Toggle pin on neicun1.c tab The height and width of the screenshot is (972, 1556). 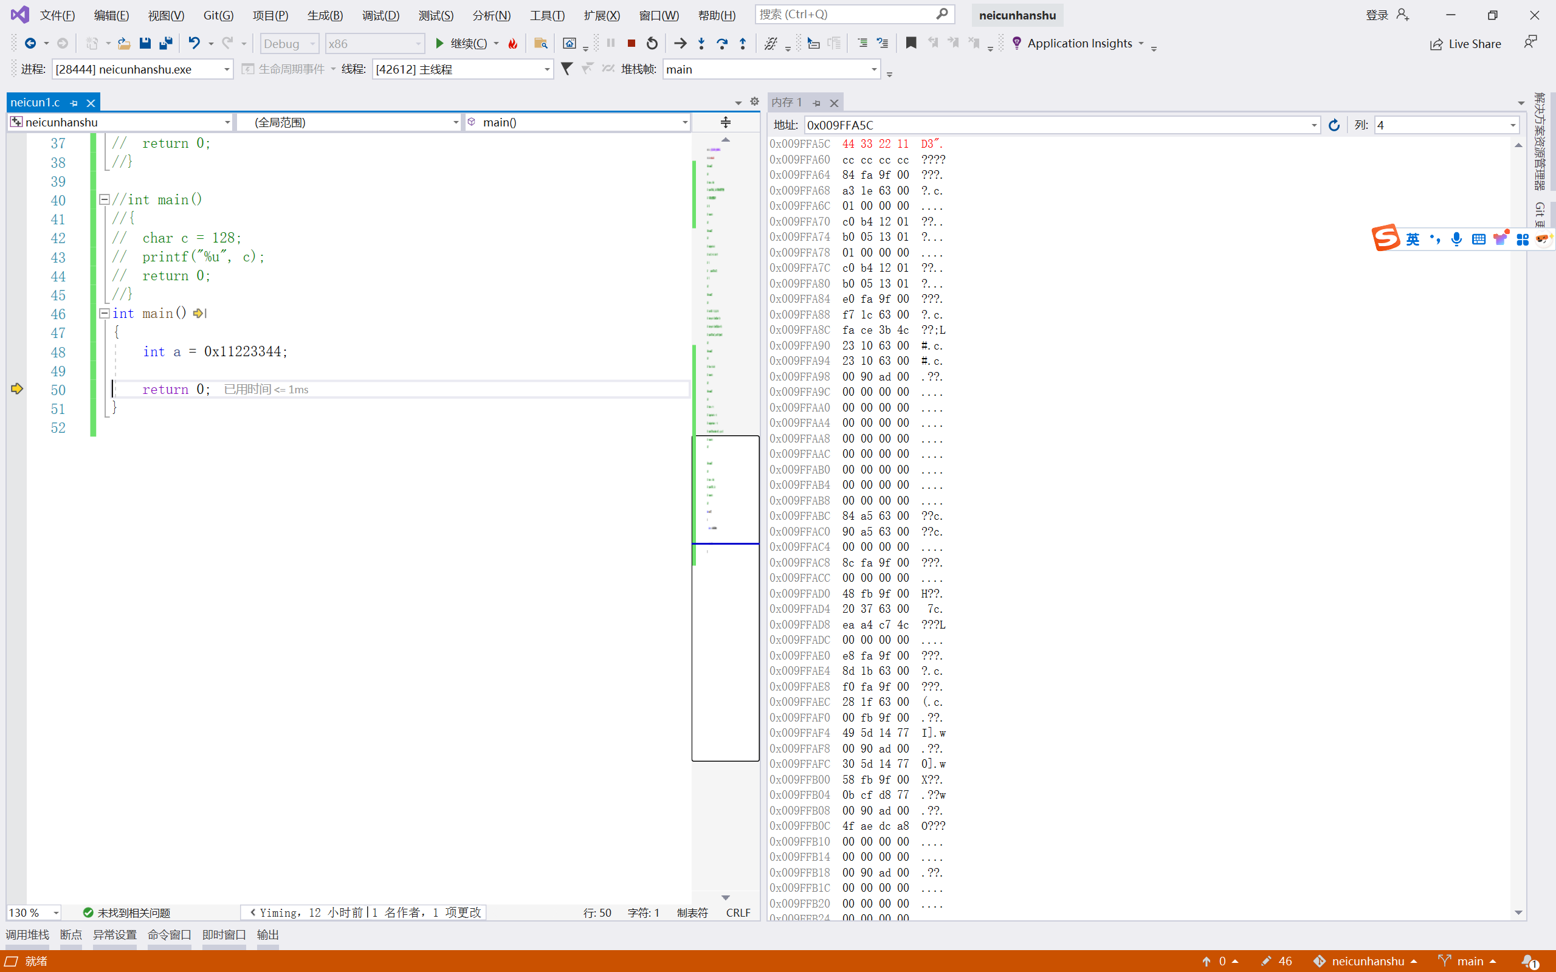click(74, 103)
